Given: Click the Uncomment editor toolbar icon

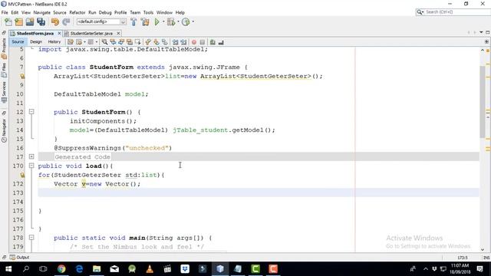Looking at the screenshot, I should point(221,42).
